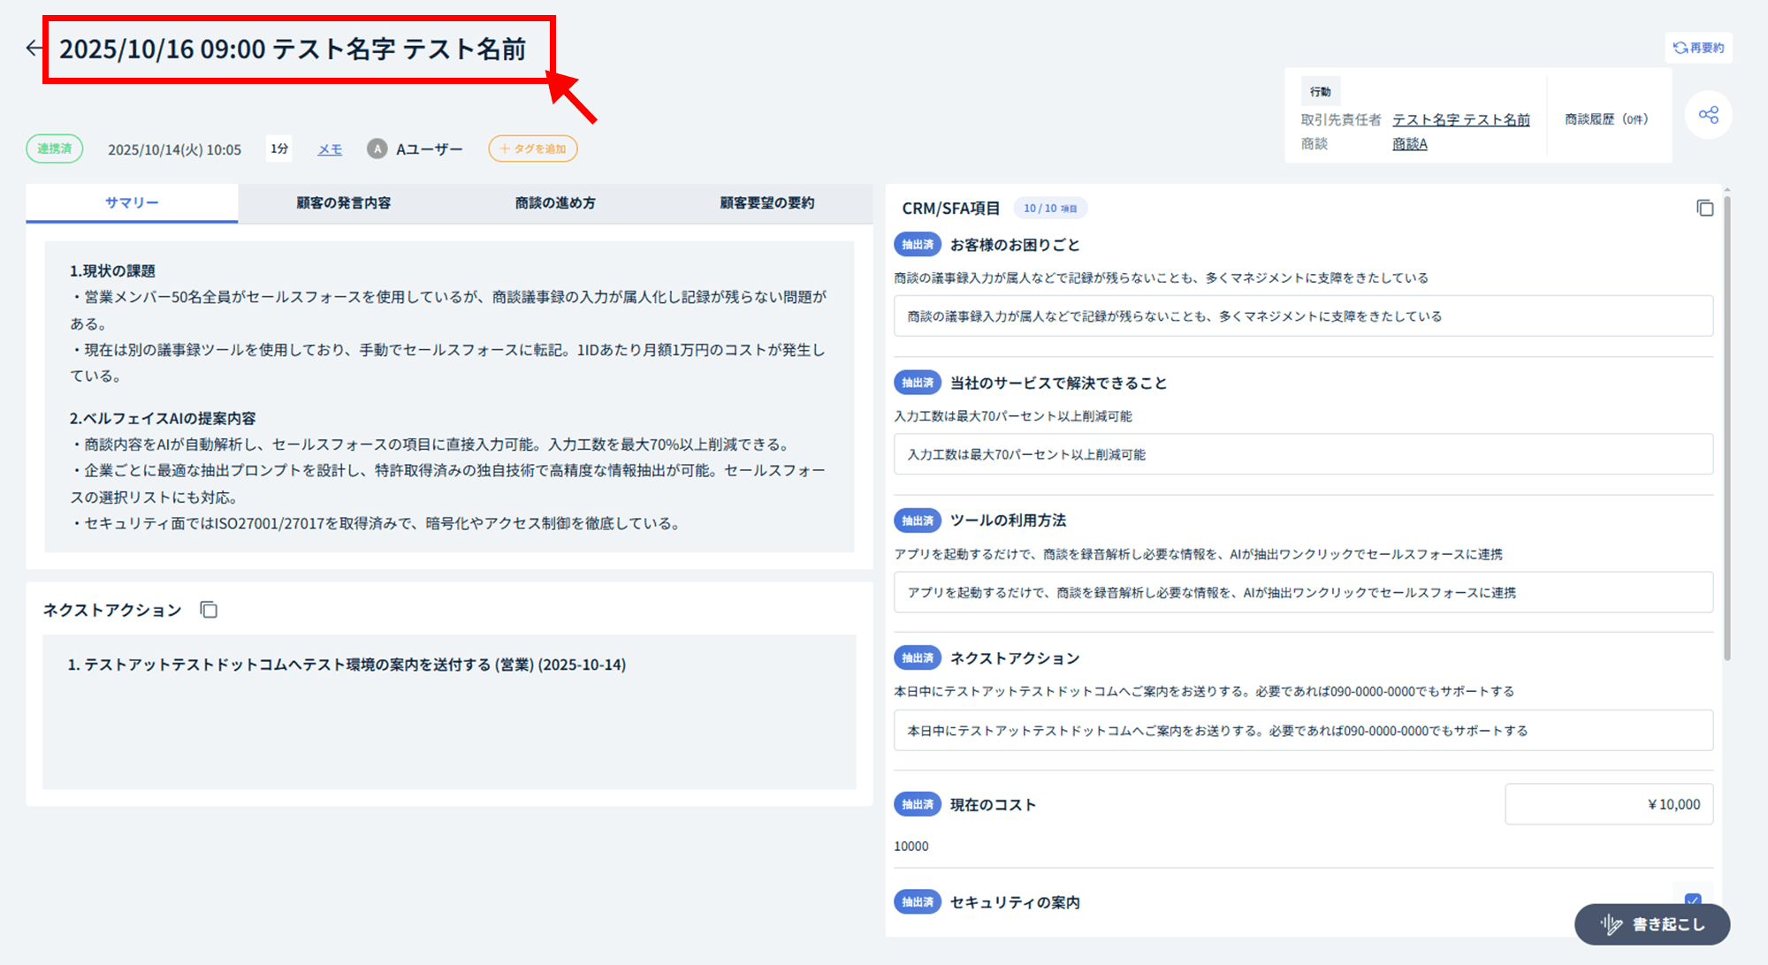The image size is (1768, 965).
Task: Open the 商談の進め方 tab
Action: pyautogui.click(x=555, y=203)
